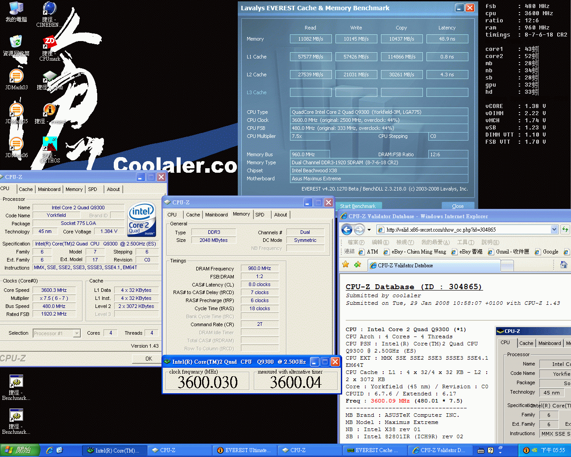Click the Home icon in Internet Explorer

click(x=564, y=265)
